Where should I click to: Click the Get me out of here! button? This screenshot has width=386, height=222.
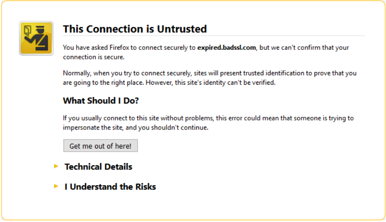coord(101,146)
